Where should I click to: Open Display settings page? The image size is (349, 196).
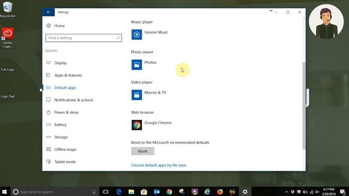tap(61, 63)
